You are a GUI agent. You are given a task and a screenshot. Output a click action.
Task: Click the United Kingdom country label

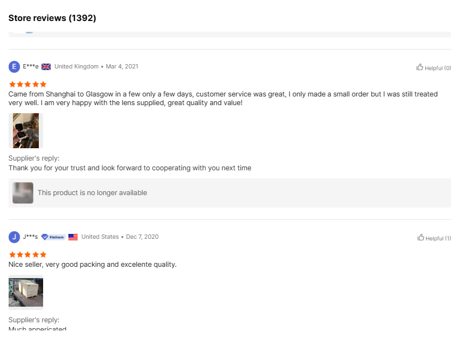(x=77, y=67)
